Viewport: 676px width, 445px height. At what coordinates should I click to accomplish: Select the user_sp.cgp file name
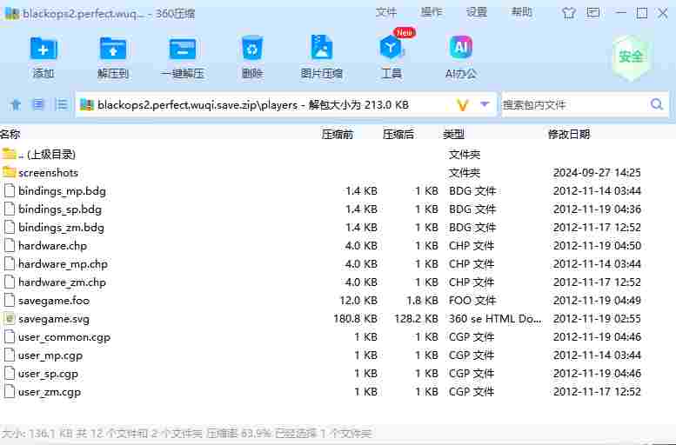click(48, 374)
